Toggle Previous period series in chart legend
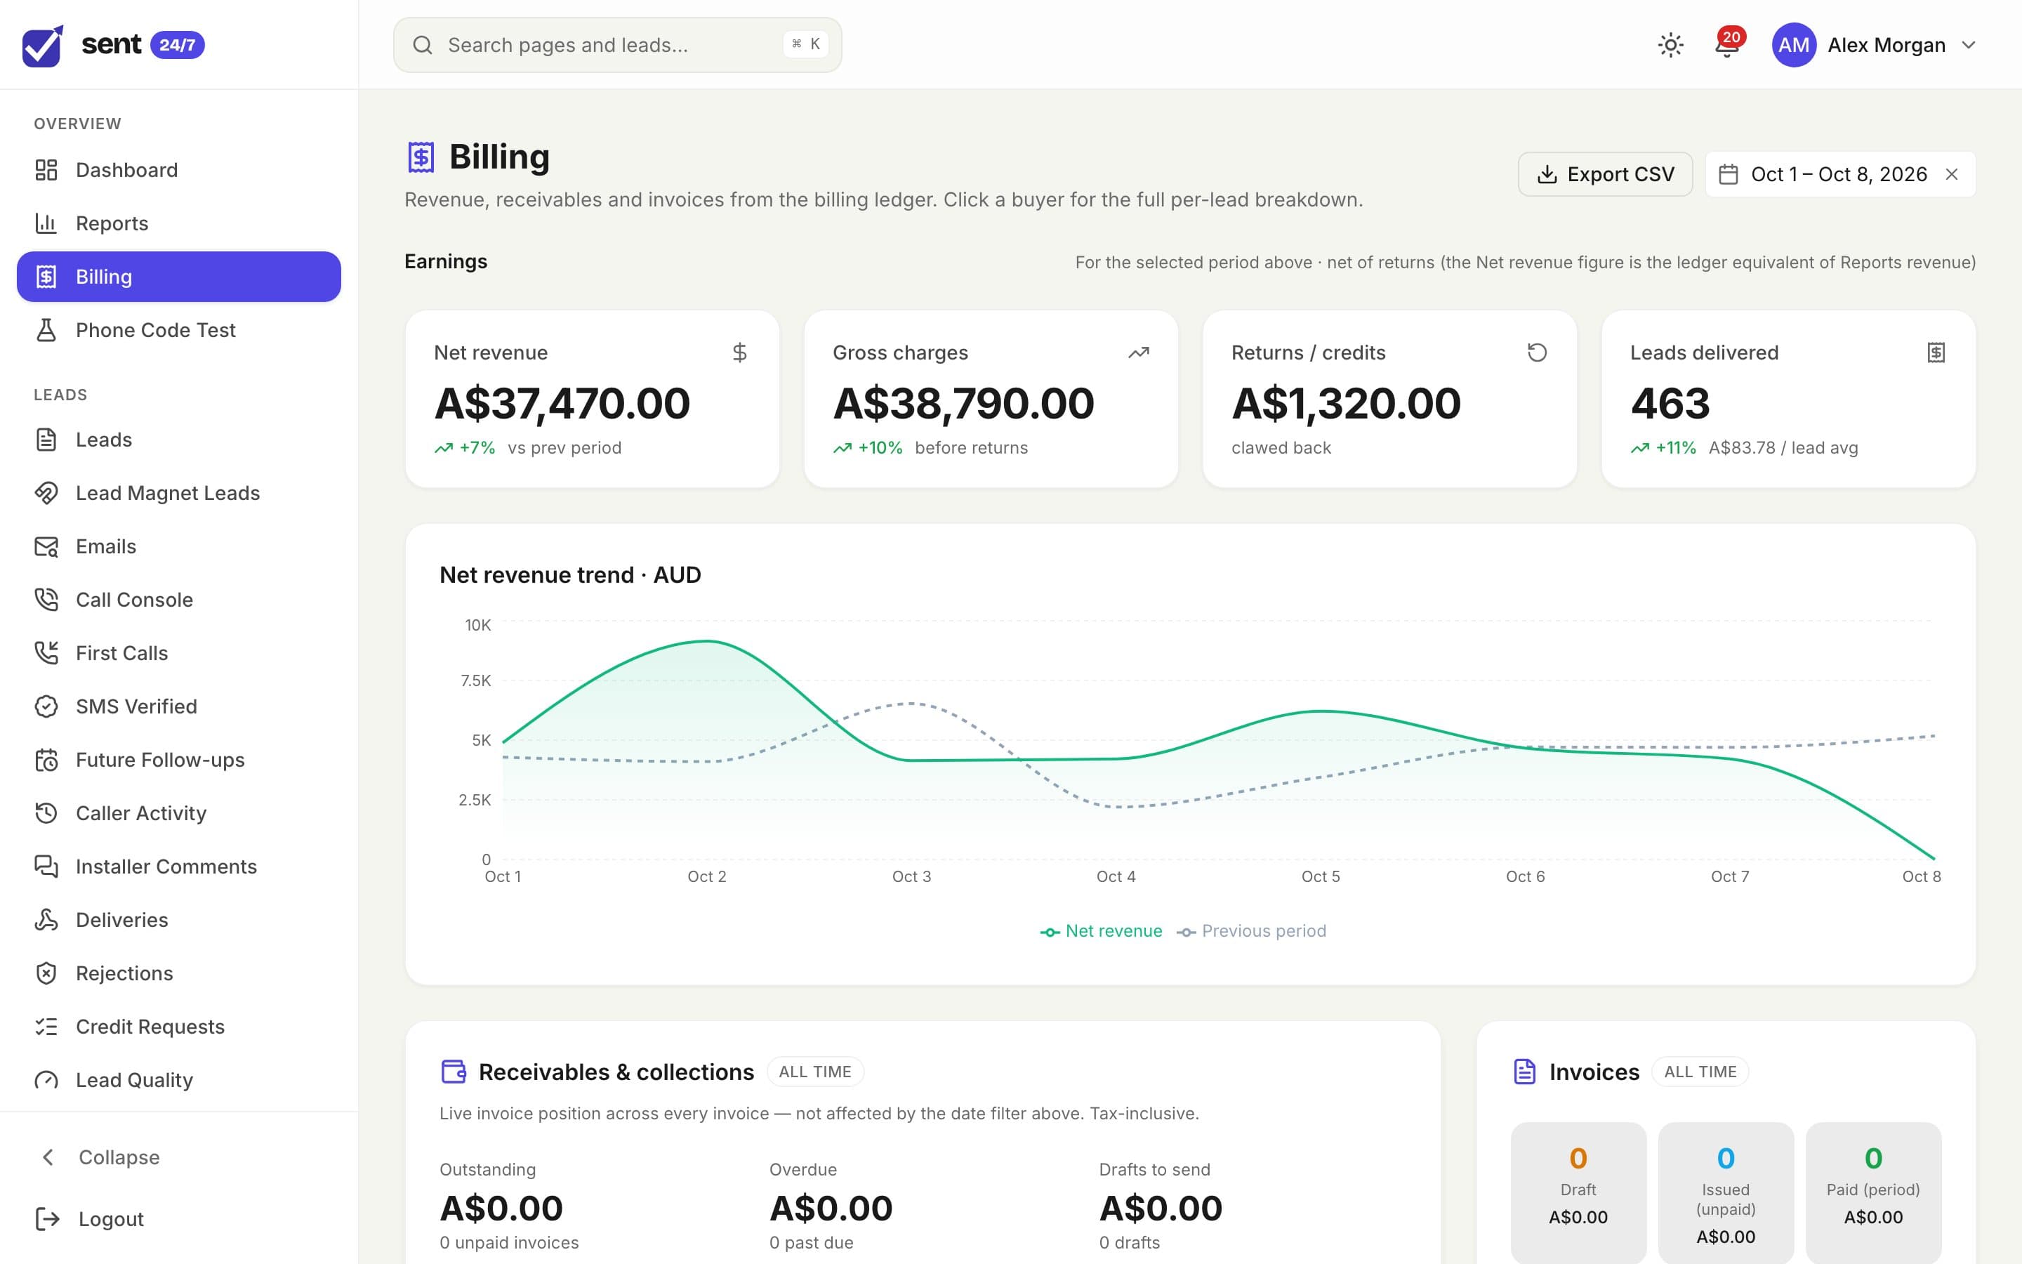Viewport: 2022px width, 1264px height. pyautogui.click(x=1251, y=931)
